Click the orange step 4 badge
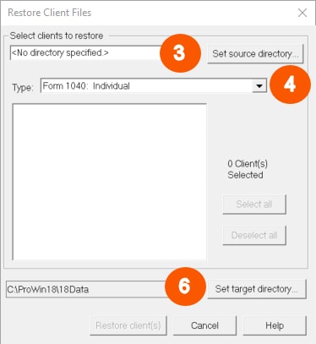 coord(290,85)
